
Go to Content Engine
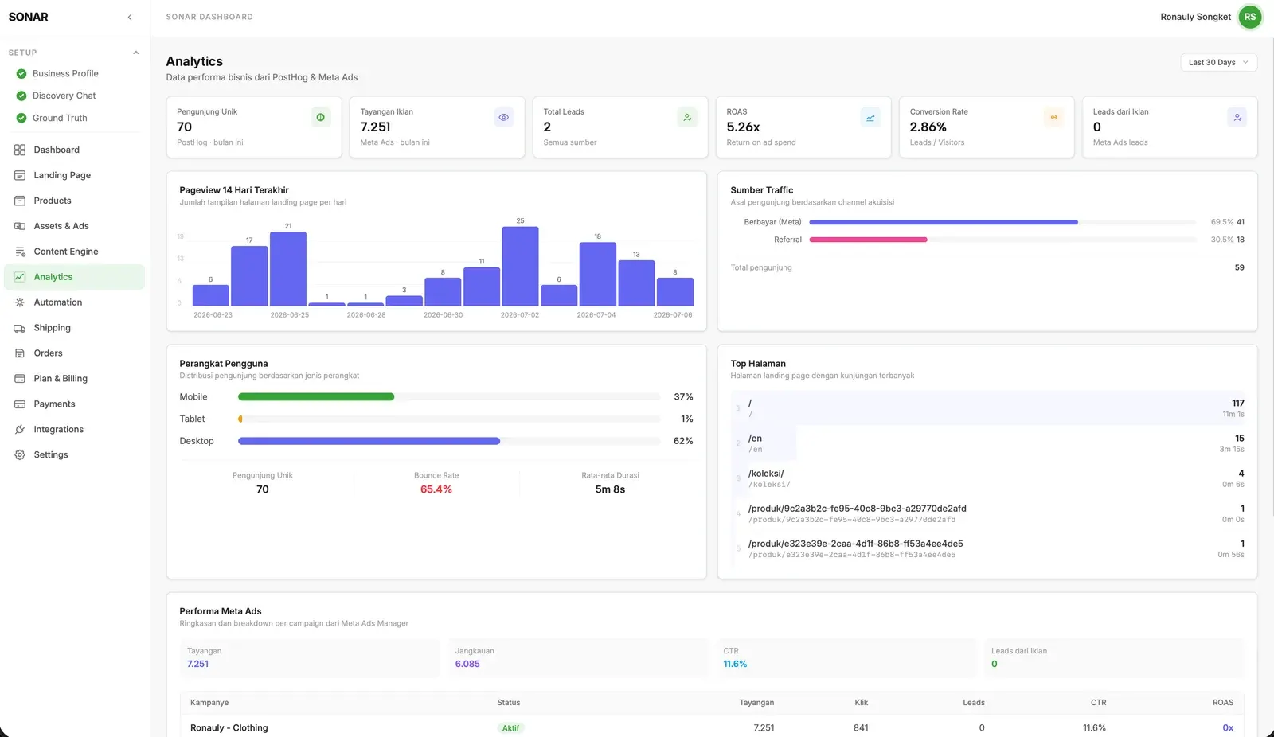click(x=75, y=252)
